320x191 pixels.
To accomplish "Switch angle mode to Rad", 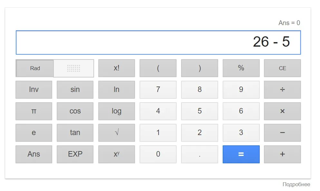I will tap(35, 68).
